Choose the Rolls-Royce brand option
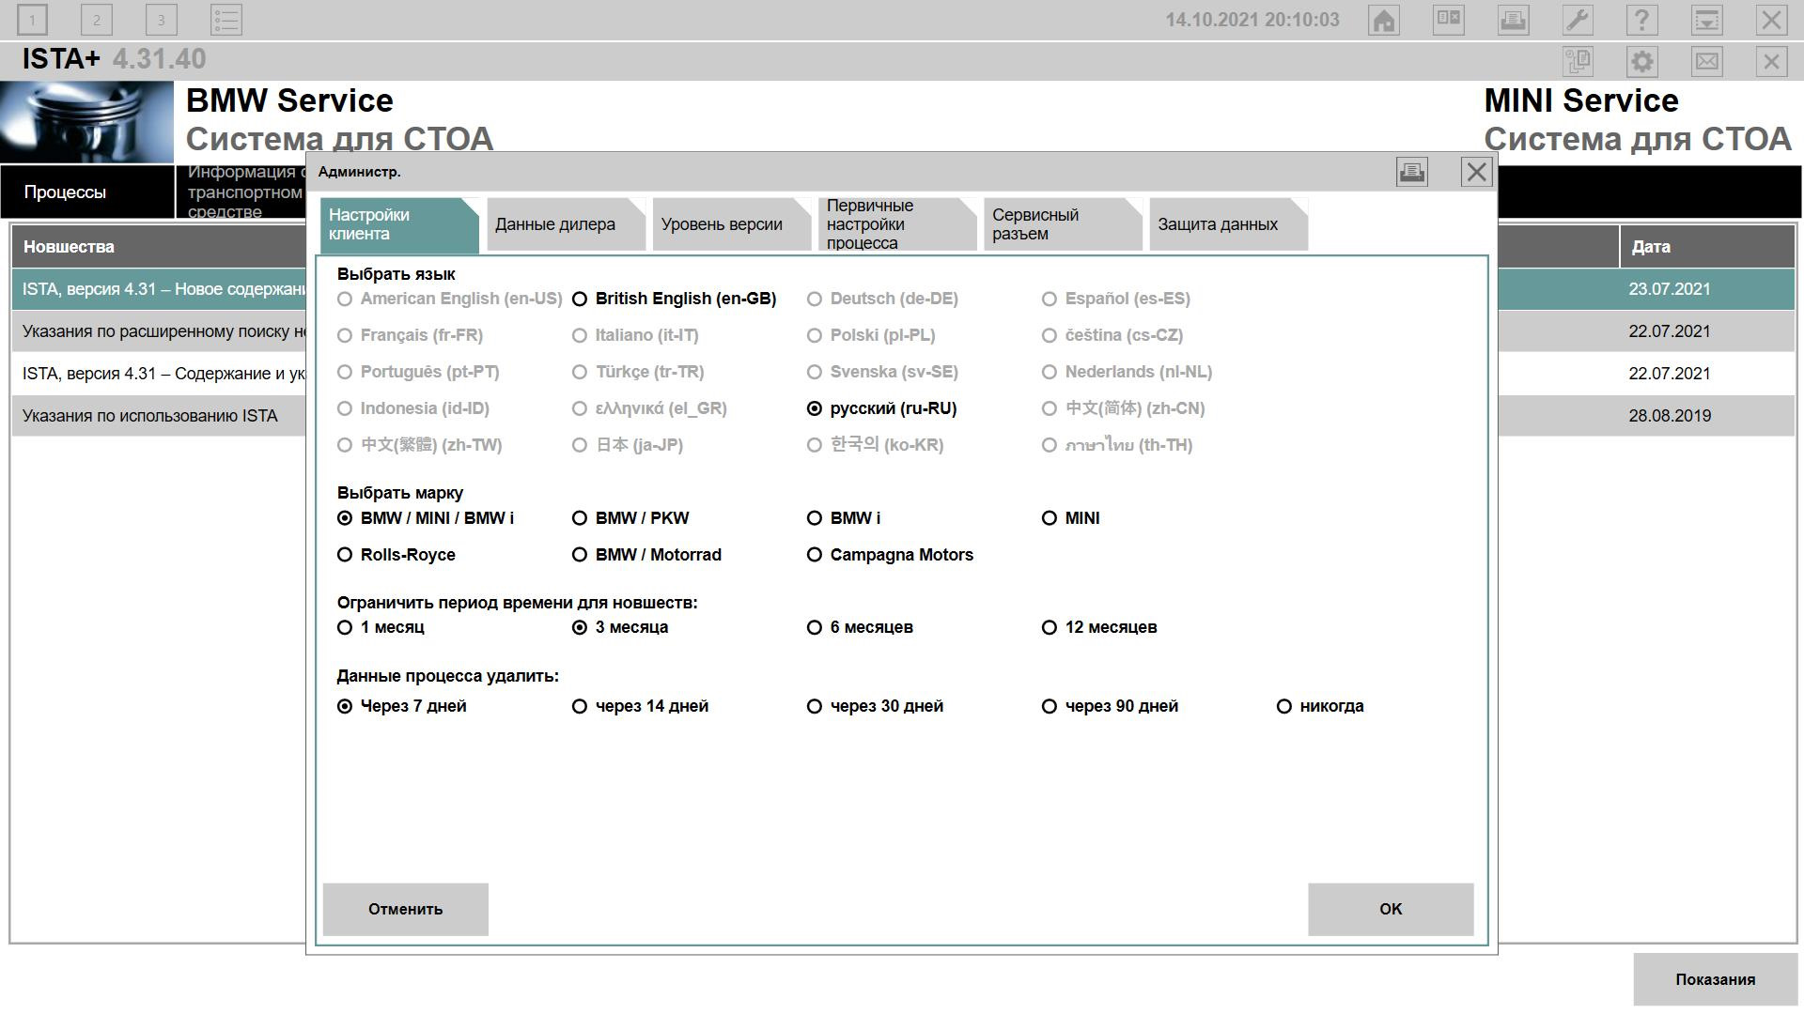Screen dimensions: 1804x1014 (345, 555)
